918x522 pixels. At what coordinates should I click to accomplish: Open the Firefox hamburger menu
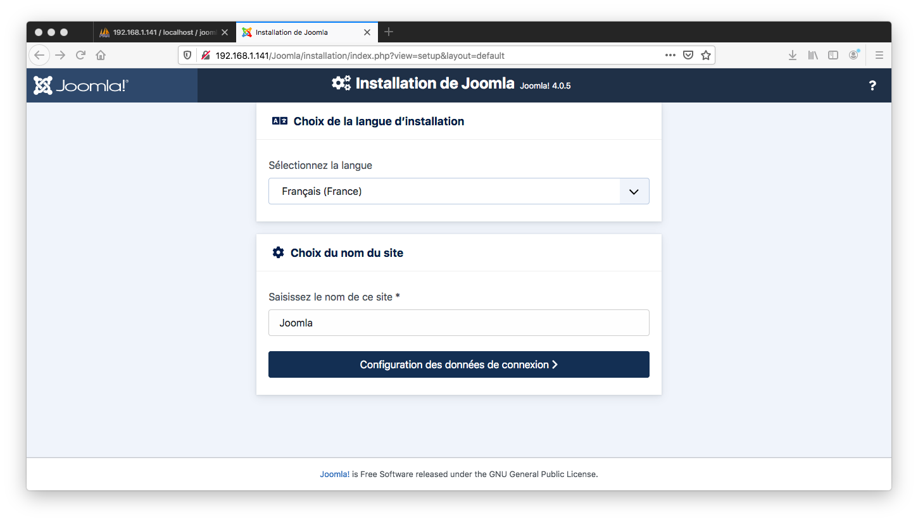[879, 55]
